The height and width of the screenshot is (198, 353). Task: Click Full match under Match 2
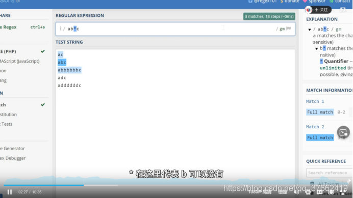point(320,137)
